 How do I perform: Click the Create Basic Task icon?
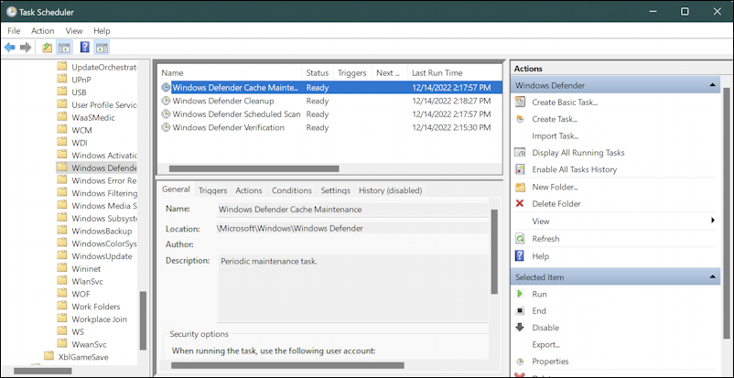point(520,103)
